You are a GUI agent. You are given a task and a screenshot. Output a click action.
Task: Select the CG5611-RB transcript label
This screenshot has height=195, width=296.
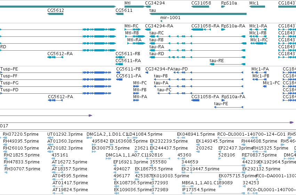[128, 54]
